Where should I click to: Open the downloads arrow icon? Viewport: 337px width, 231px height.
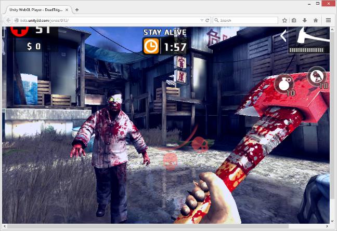(x=305, y=20)
